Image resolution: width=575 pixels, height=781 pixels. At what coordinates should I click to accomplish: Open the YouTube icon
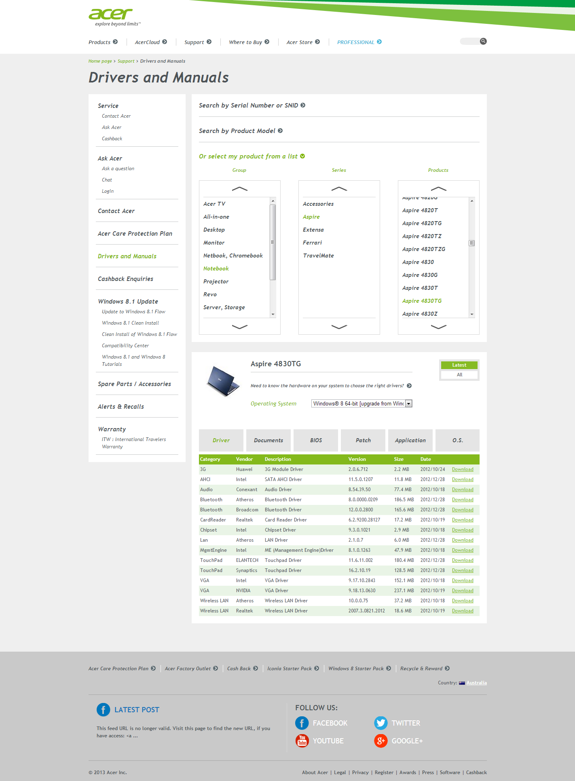(x=302, y=741)
